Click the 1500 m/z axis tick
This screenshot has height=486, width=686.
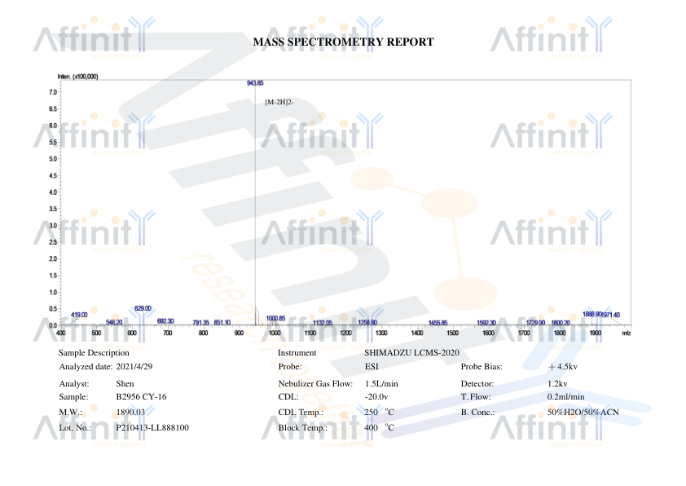click(x=452, y=333)
